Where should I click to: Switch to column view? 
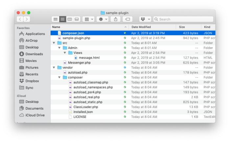click(70, 19)
